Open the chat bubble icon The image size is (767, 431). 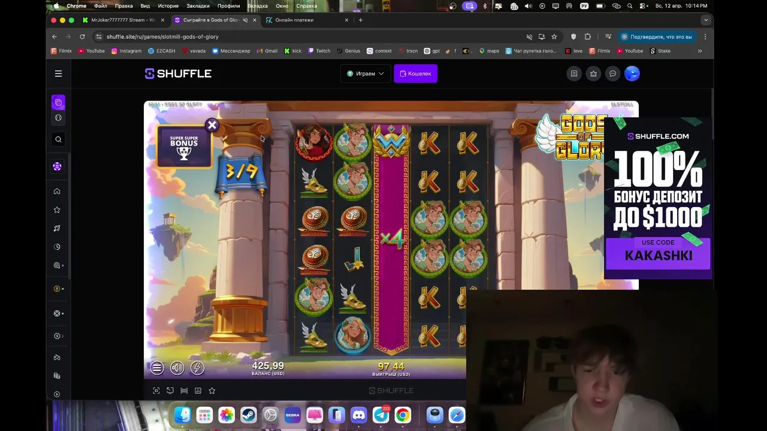612,74
